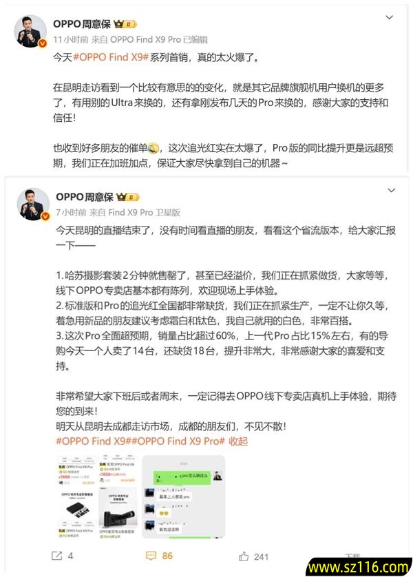Open username OPPO周意保 in first post

[x=82, y=24]
